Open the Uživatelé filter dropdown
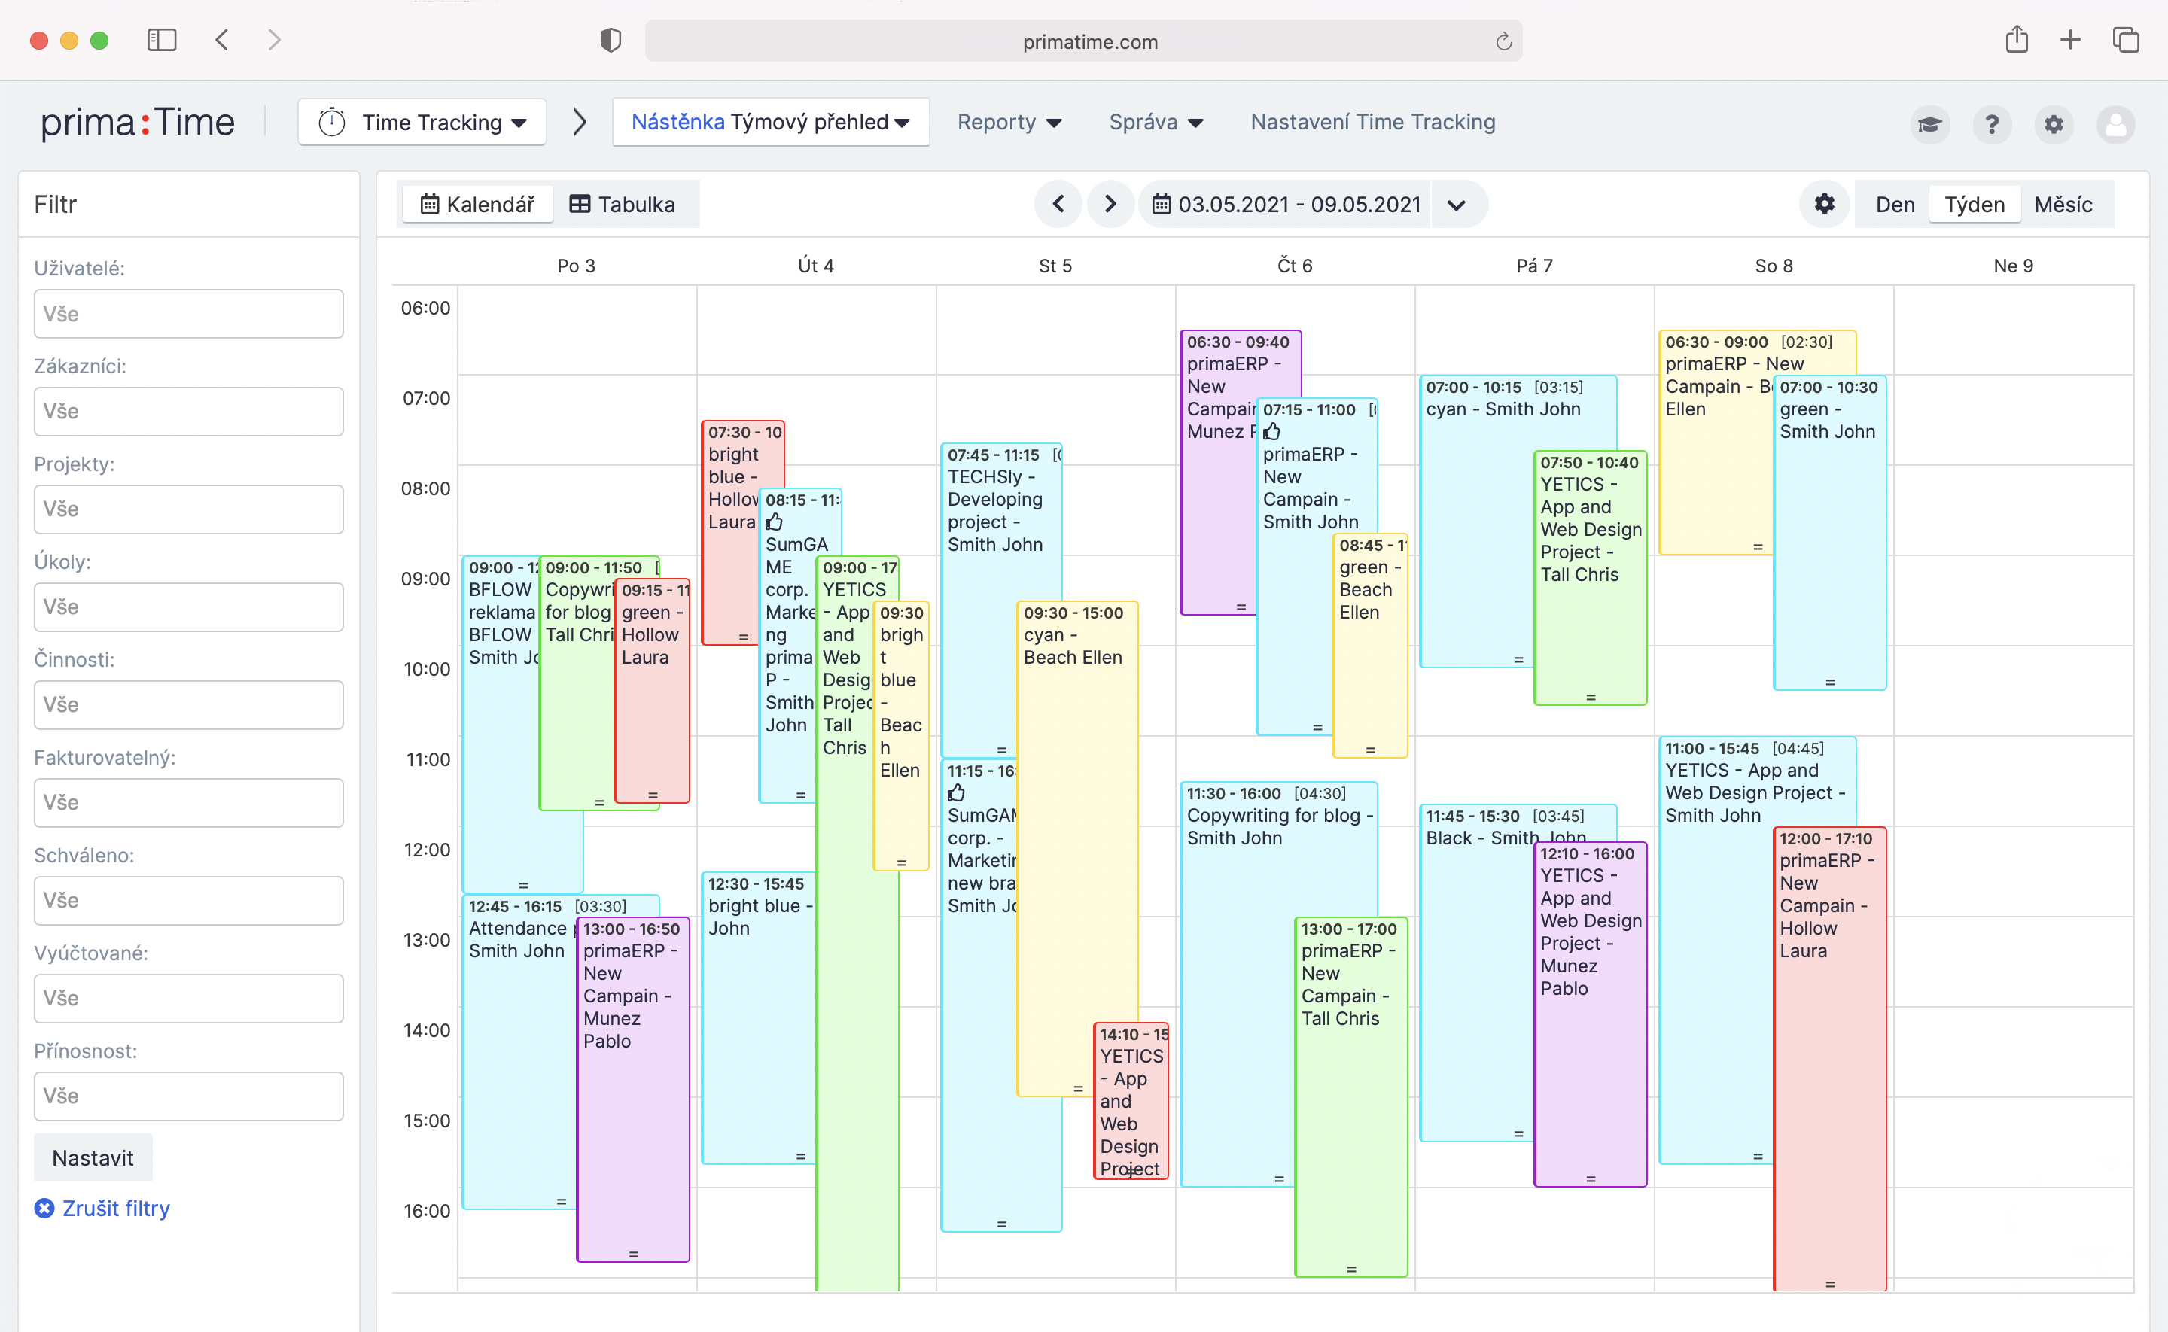The width and height of the screenshot is (2168, 1332). pyautogui.click(x=188, y=314)
